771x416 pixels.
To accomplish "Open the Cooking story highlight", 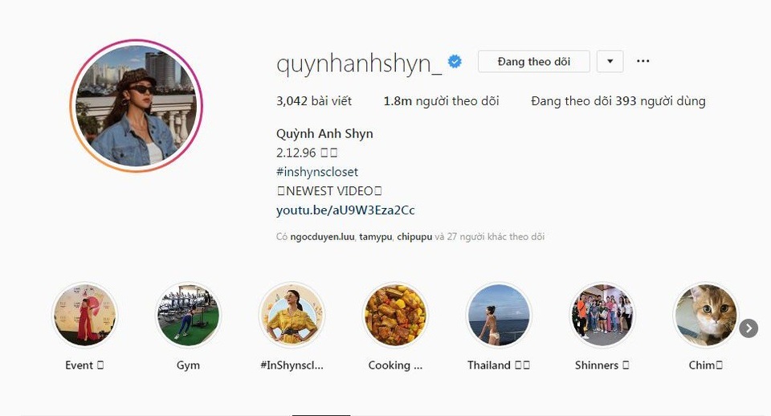I will click(x=395, y=315).
